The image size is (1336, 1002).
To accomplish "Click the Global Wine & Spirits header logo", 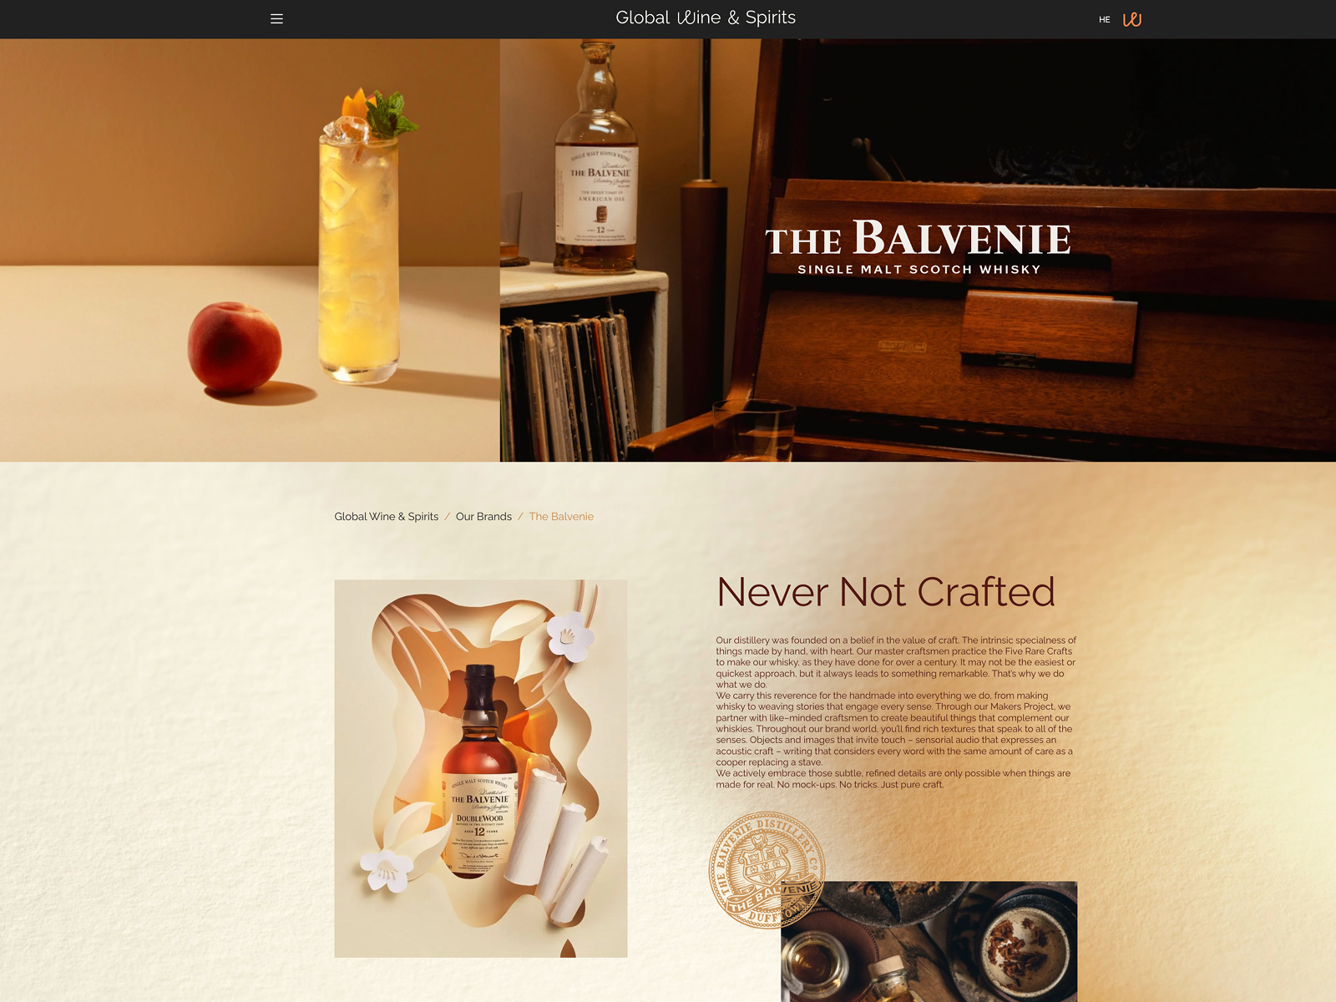I will point(705,18).
